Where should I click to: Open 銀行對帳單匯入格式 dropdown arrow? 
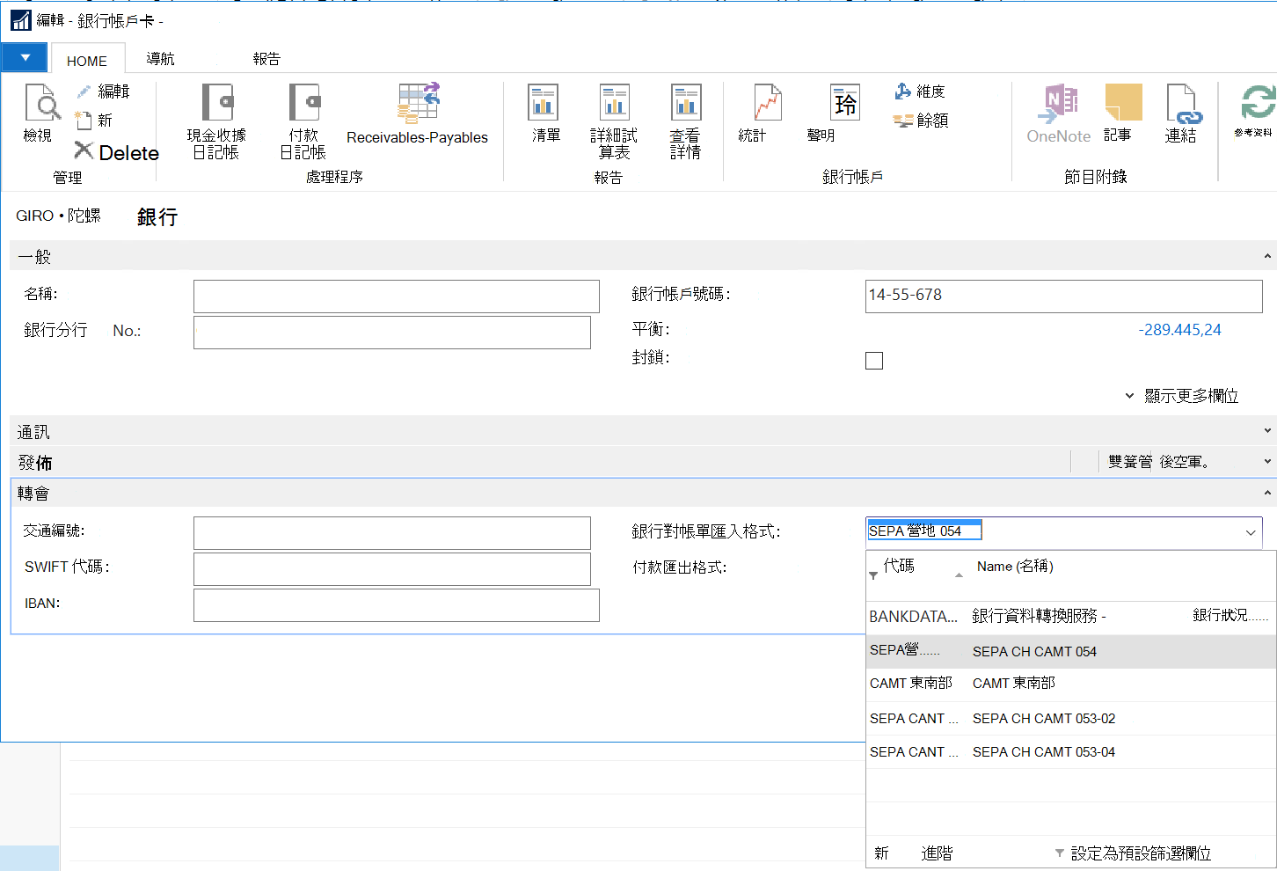[x=1251, y=532]
